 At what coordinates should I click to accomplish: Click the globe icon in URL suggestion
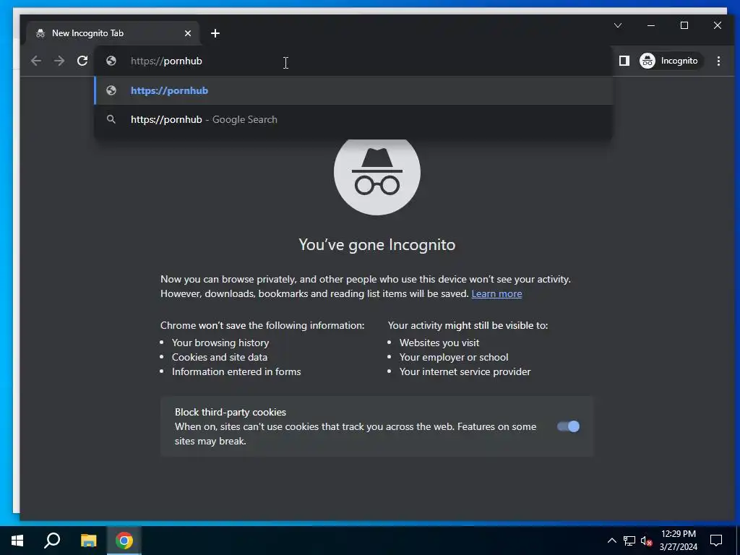pyautogui.click(x=111, y=90)
